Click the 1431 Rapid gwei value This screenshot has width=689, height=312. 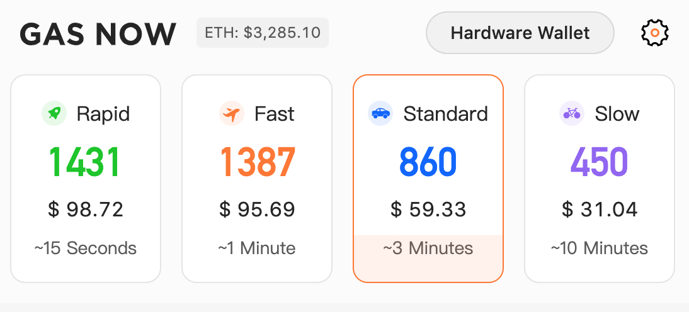(84, 162)
